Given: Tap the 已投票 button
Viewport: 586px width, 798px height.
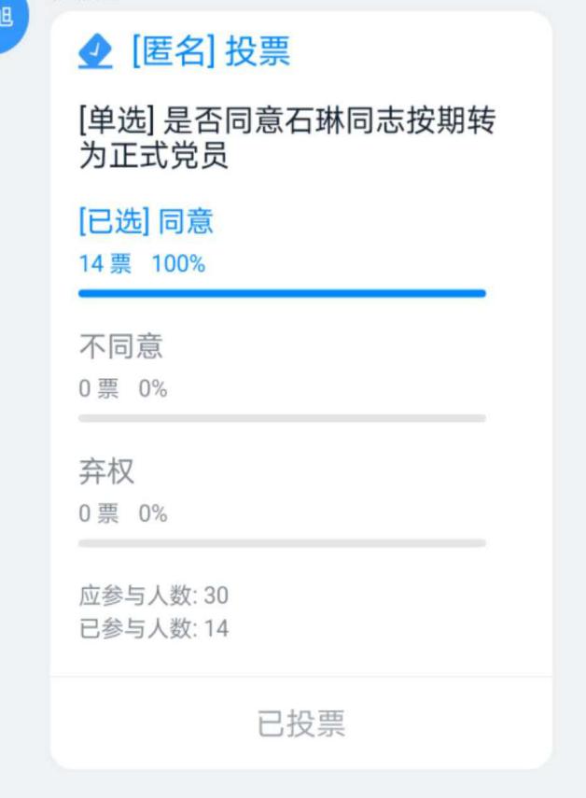Looking at the screenshot, I should pos(301,723).
